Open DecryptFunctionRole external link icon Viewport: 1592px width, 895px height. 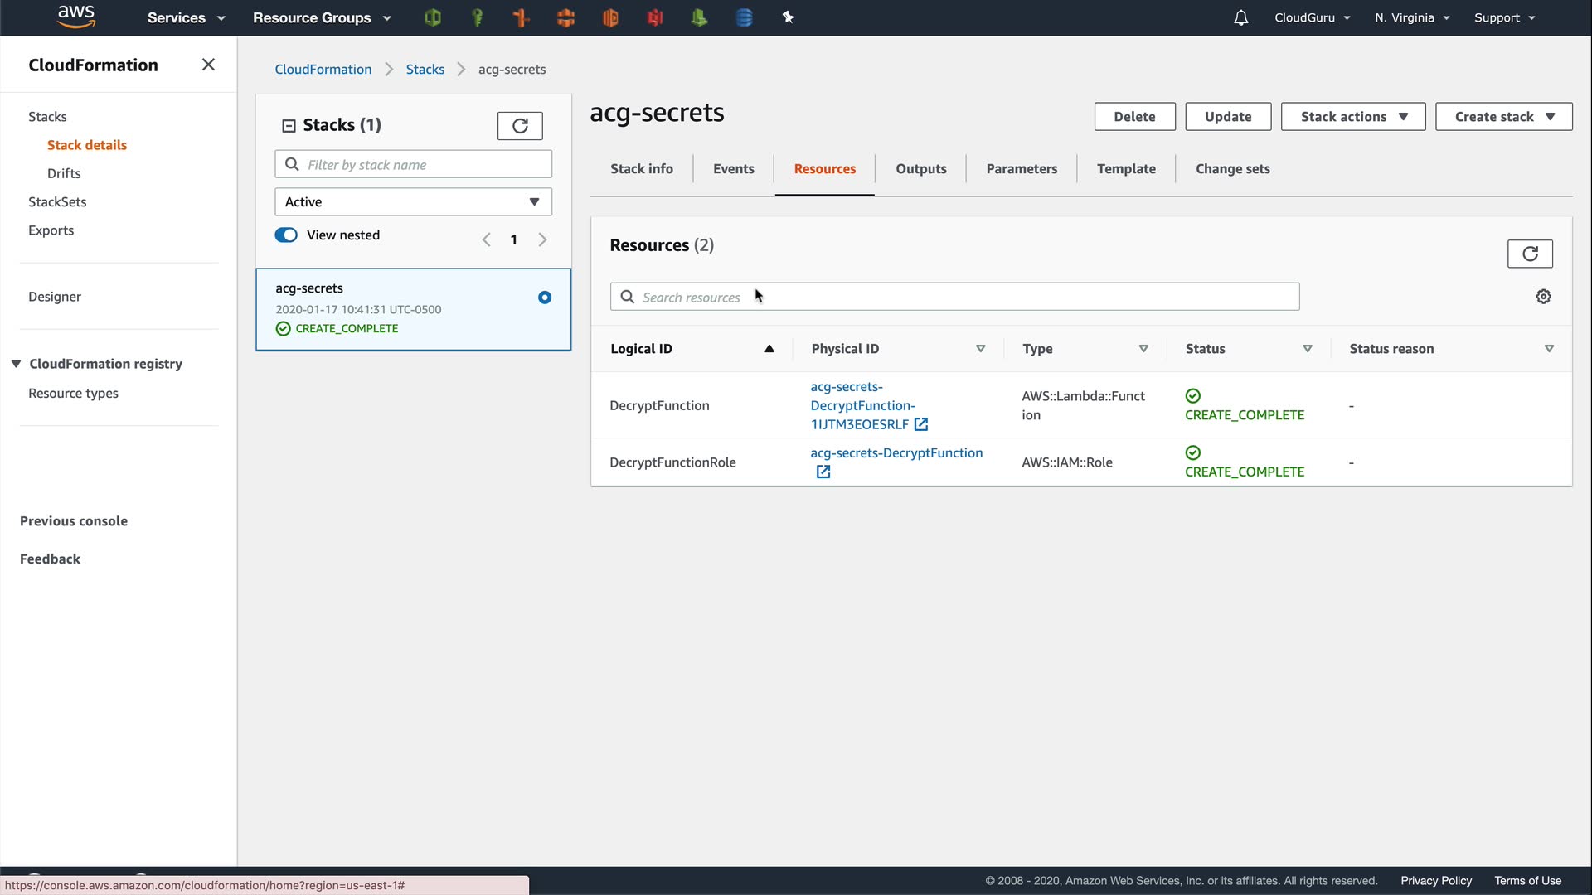[823, 472]
